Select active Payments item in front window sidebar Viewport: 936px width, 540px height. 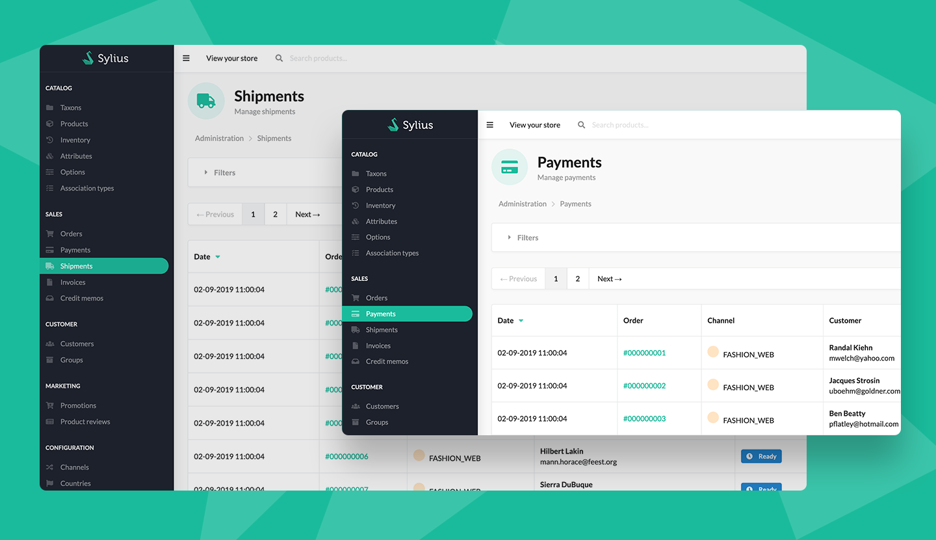click(x=408, y=314)
